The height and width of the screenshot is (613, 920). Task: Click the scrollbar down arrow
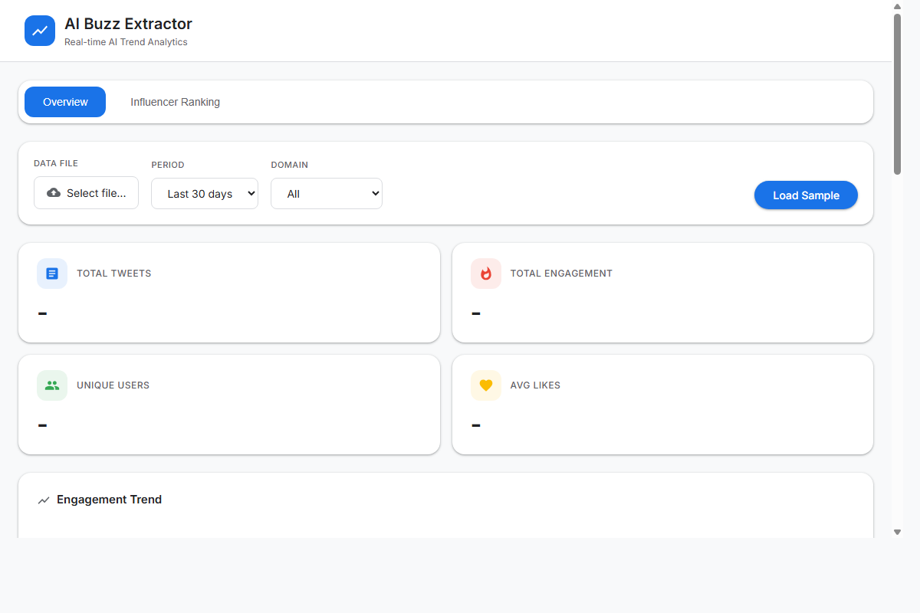point(897,532)
